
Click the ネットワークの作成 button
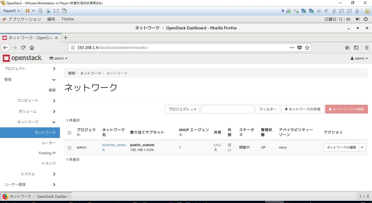point(303,109)
